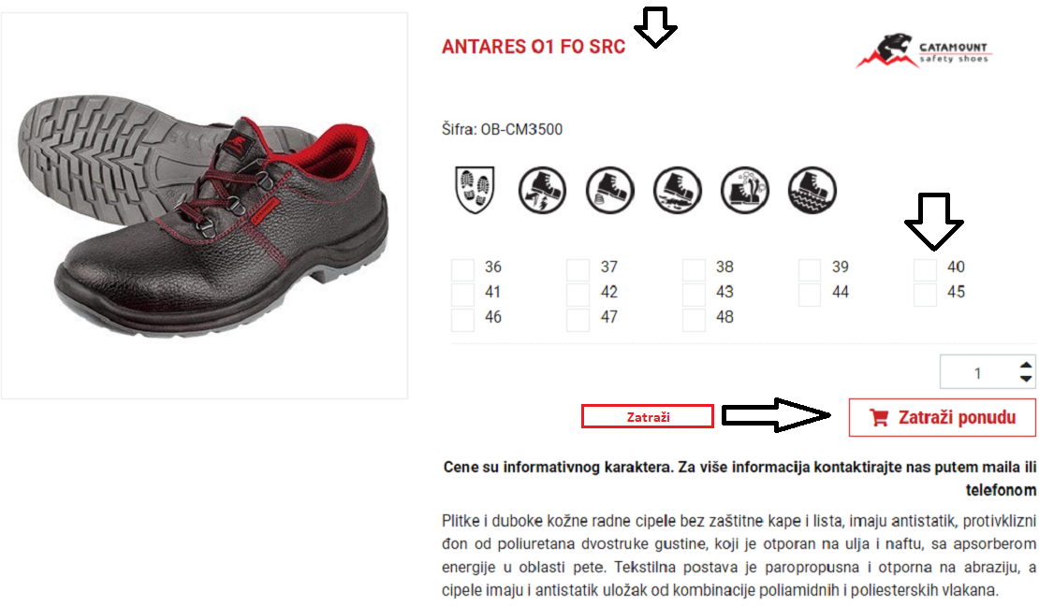The width and height of the screenshot is (1039, 606).
Task: Click the Antares shoe product image
Action: coord(204,206)
